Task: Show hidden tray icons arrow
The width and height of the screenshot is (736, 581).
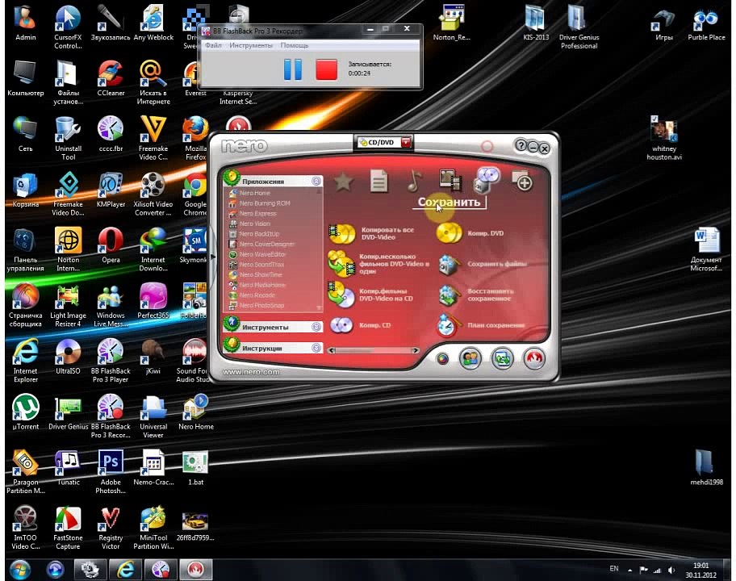Action: point(630,571)
